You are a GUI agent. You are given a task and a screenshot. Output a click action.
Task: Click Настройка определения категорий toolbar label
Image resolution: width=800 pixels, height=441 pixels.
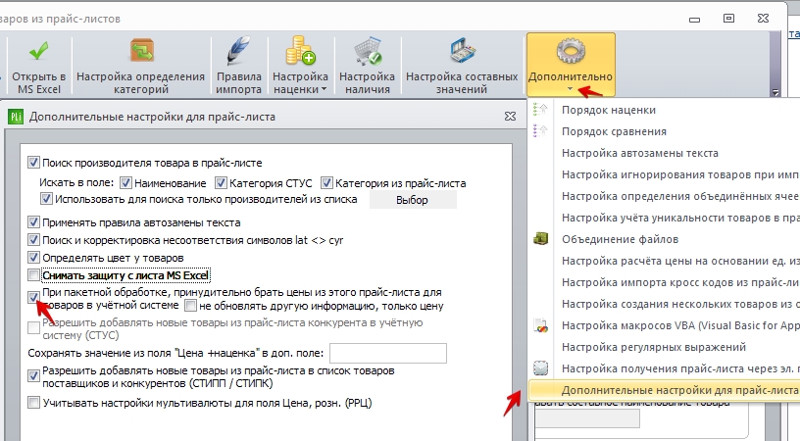point(141,82)
